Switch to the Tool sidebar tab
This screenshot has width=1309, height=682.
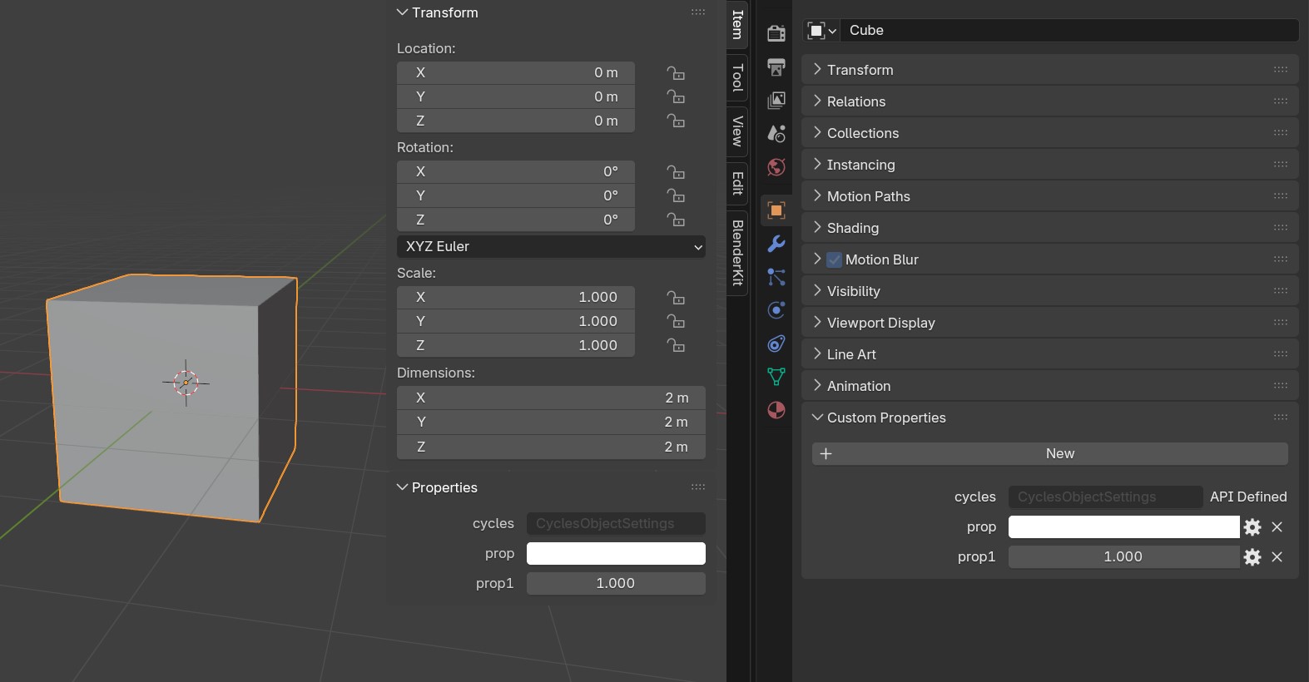(737, 78)
